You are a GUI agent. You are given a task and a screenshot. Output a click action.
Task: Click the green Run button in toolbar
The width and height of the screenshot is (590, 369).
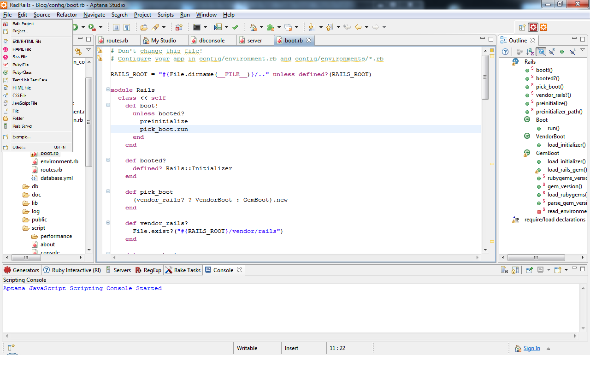[75, 27]
